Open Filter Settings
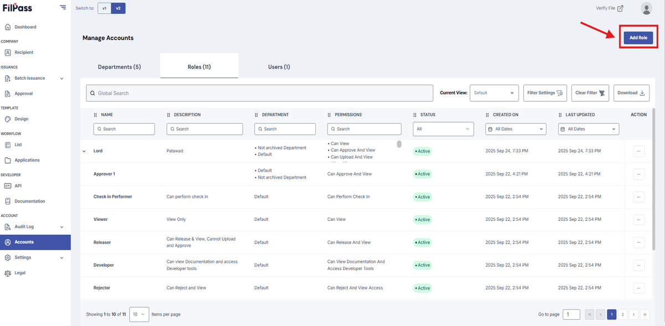This screenshot has width=665, height=326. (x=545, y=93)
